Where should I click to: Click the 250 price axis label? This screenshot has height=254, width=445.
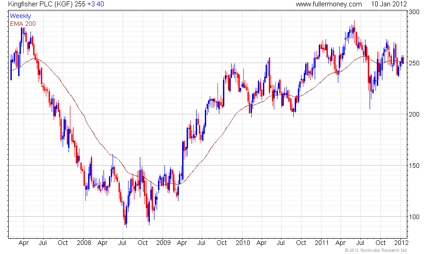point(414,63)
